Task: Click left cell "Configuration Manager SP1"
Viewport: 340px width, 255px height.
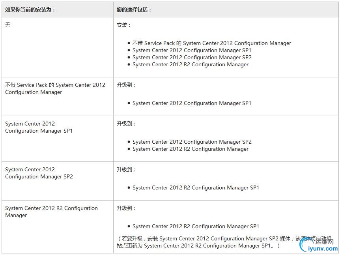Action: pyautogui.click(x=39, y=127)
